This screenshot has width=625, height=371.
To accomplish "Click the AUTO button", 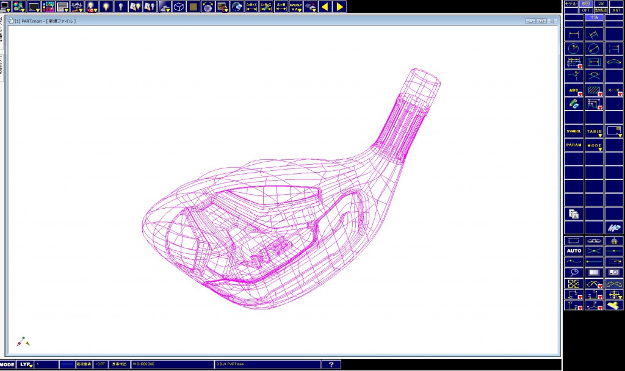I will tap(574, 250).
